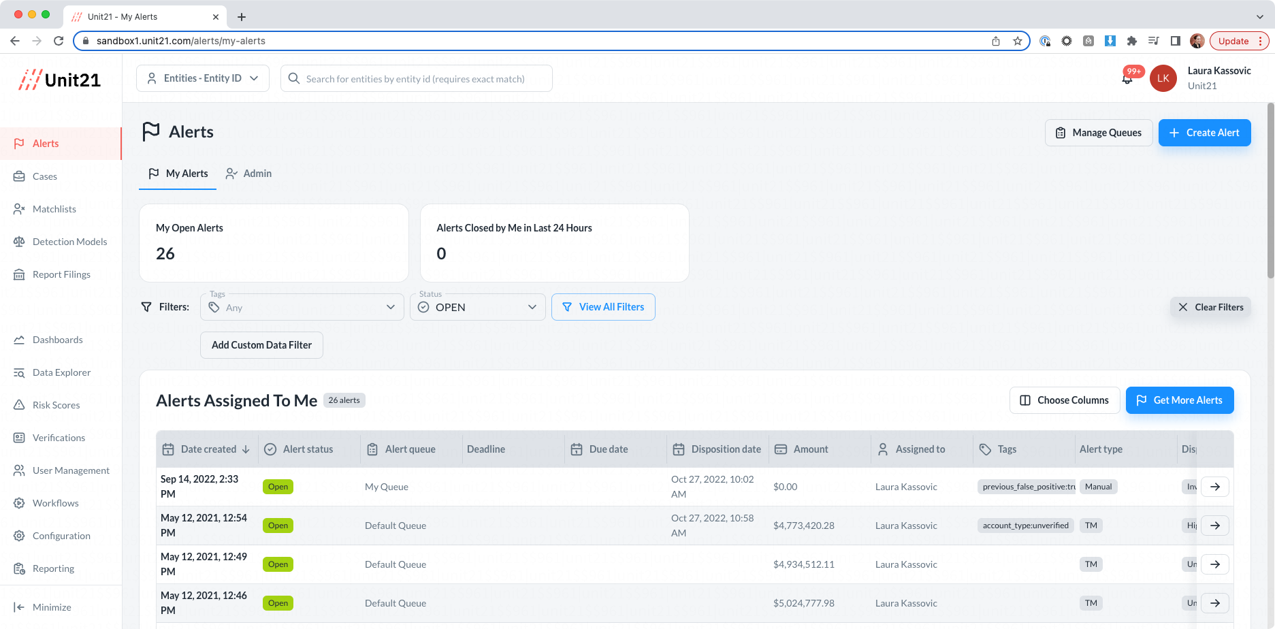Click the Assigned to column header
1275x629 pixels.
pyautogui.click(x=922, y=449)
